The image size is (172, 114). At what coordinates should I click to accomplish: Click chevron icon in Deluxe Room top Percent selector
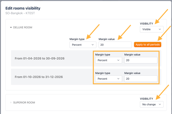click(93, 45)
